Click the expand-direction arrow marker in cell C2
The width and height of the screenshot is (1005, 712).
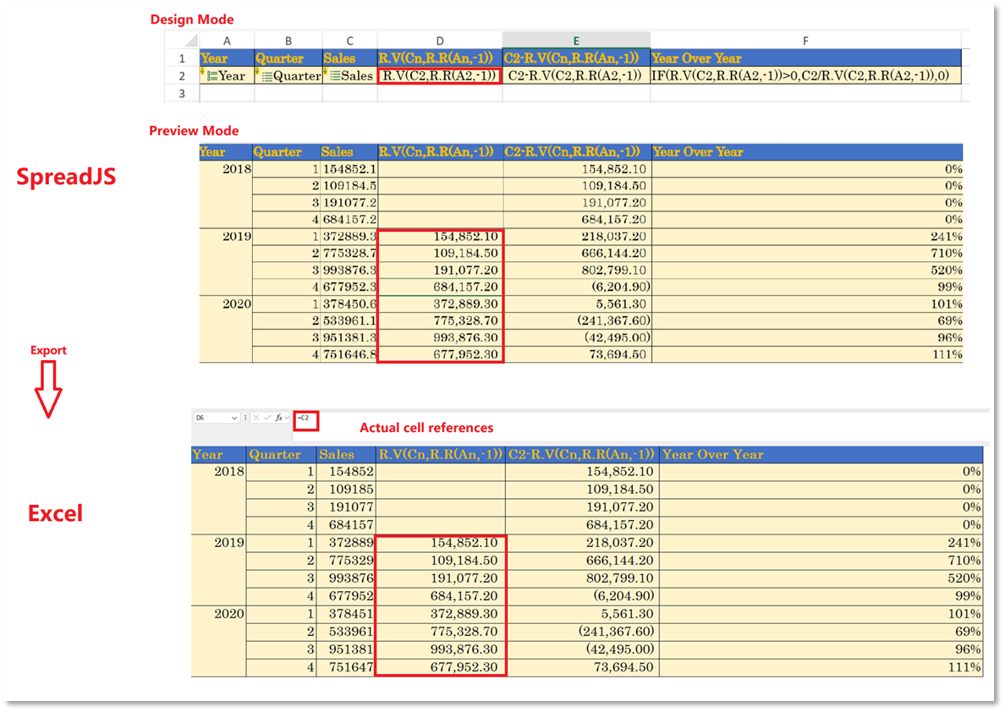(326, 72)
